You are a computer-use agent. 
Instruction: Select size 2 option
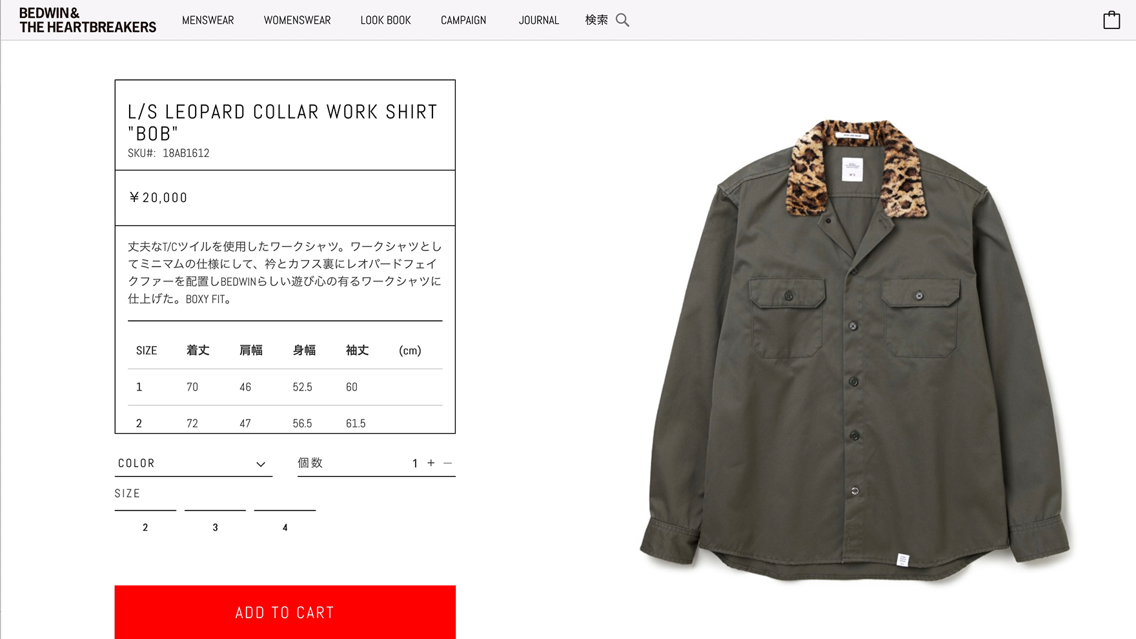(145, 527)
